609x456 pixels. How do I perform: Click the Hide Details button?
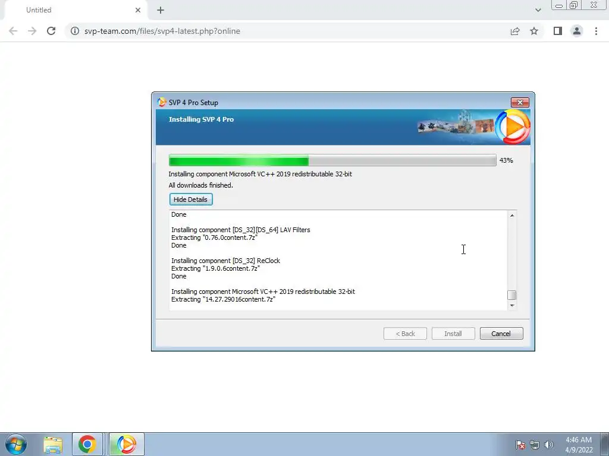(191, 199)
